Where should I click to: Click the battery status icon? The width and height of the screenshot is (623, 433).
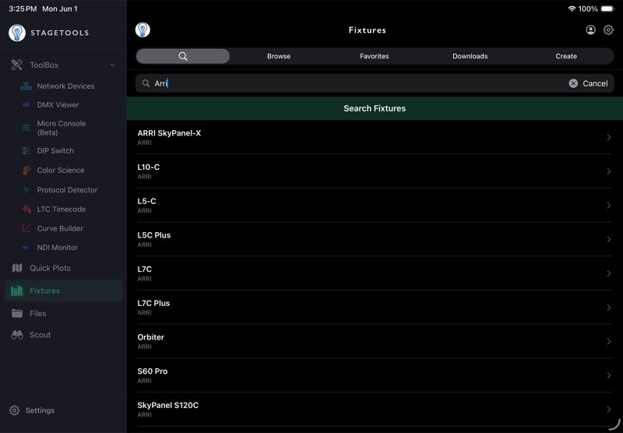pyautogui.click(x=608, y=9)
